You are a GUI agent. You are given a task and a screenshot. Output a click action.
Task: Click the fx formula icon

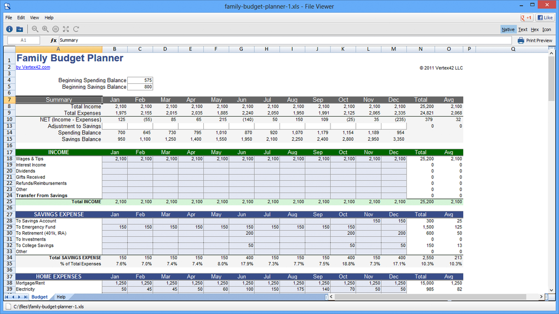[54, 41]
